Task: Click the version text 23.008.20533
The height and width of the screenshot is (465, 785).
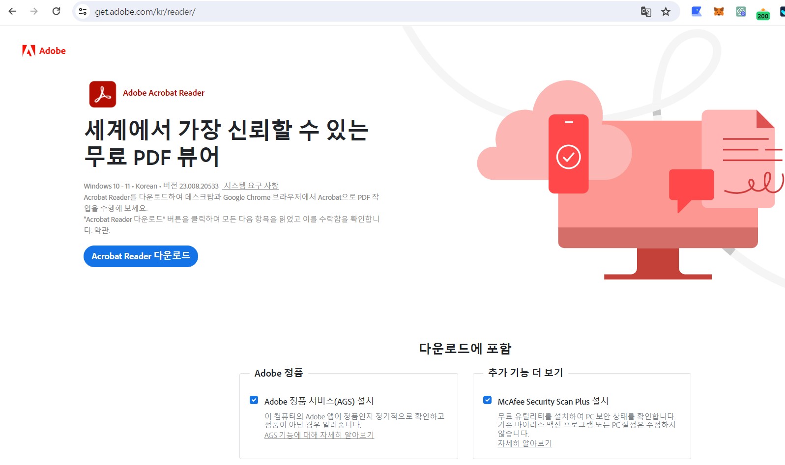Action: [x=199, y=186]
